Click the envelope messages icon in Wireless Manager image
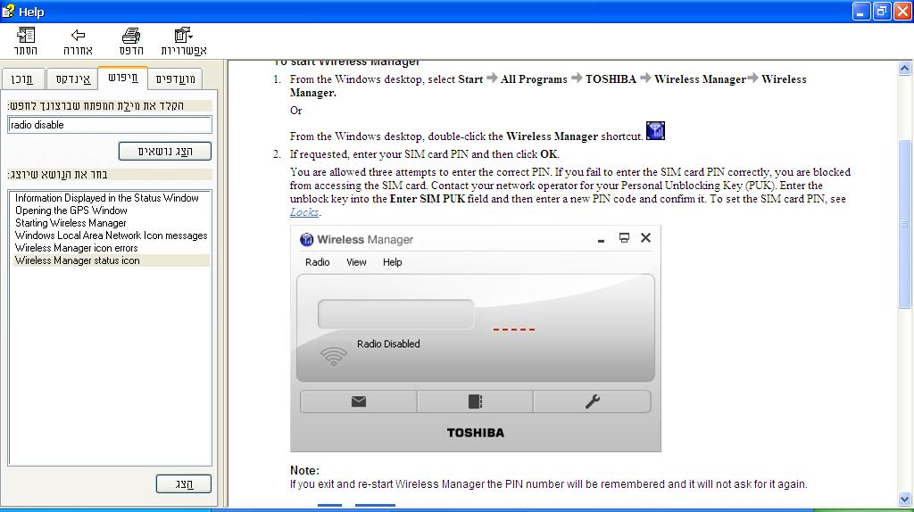This screenshot has width=914, height=512. (x=359, y=401)
